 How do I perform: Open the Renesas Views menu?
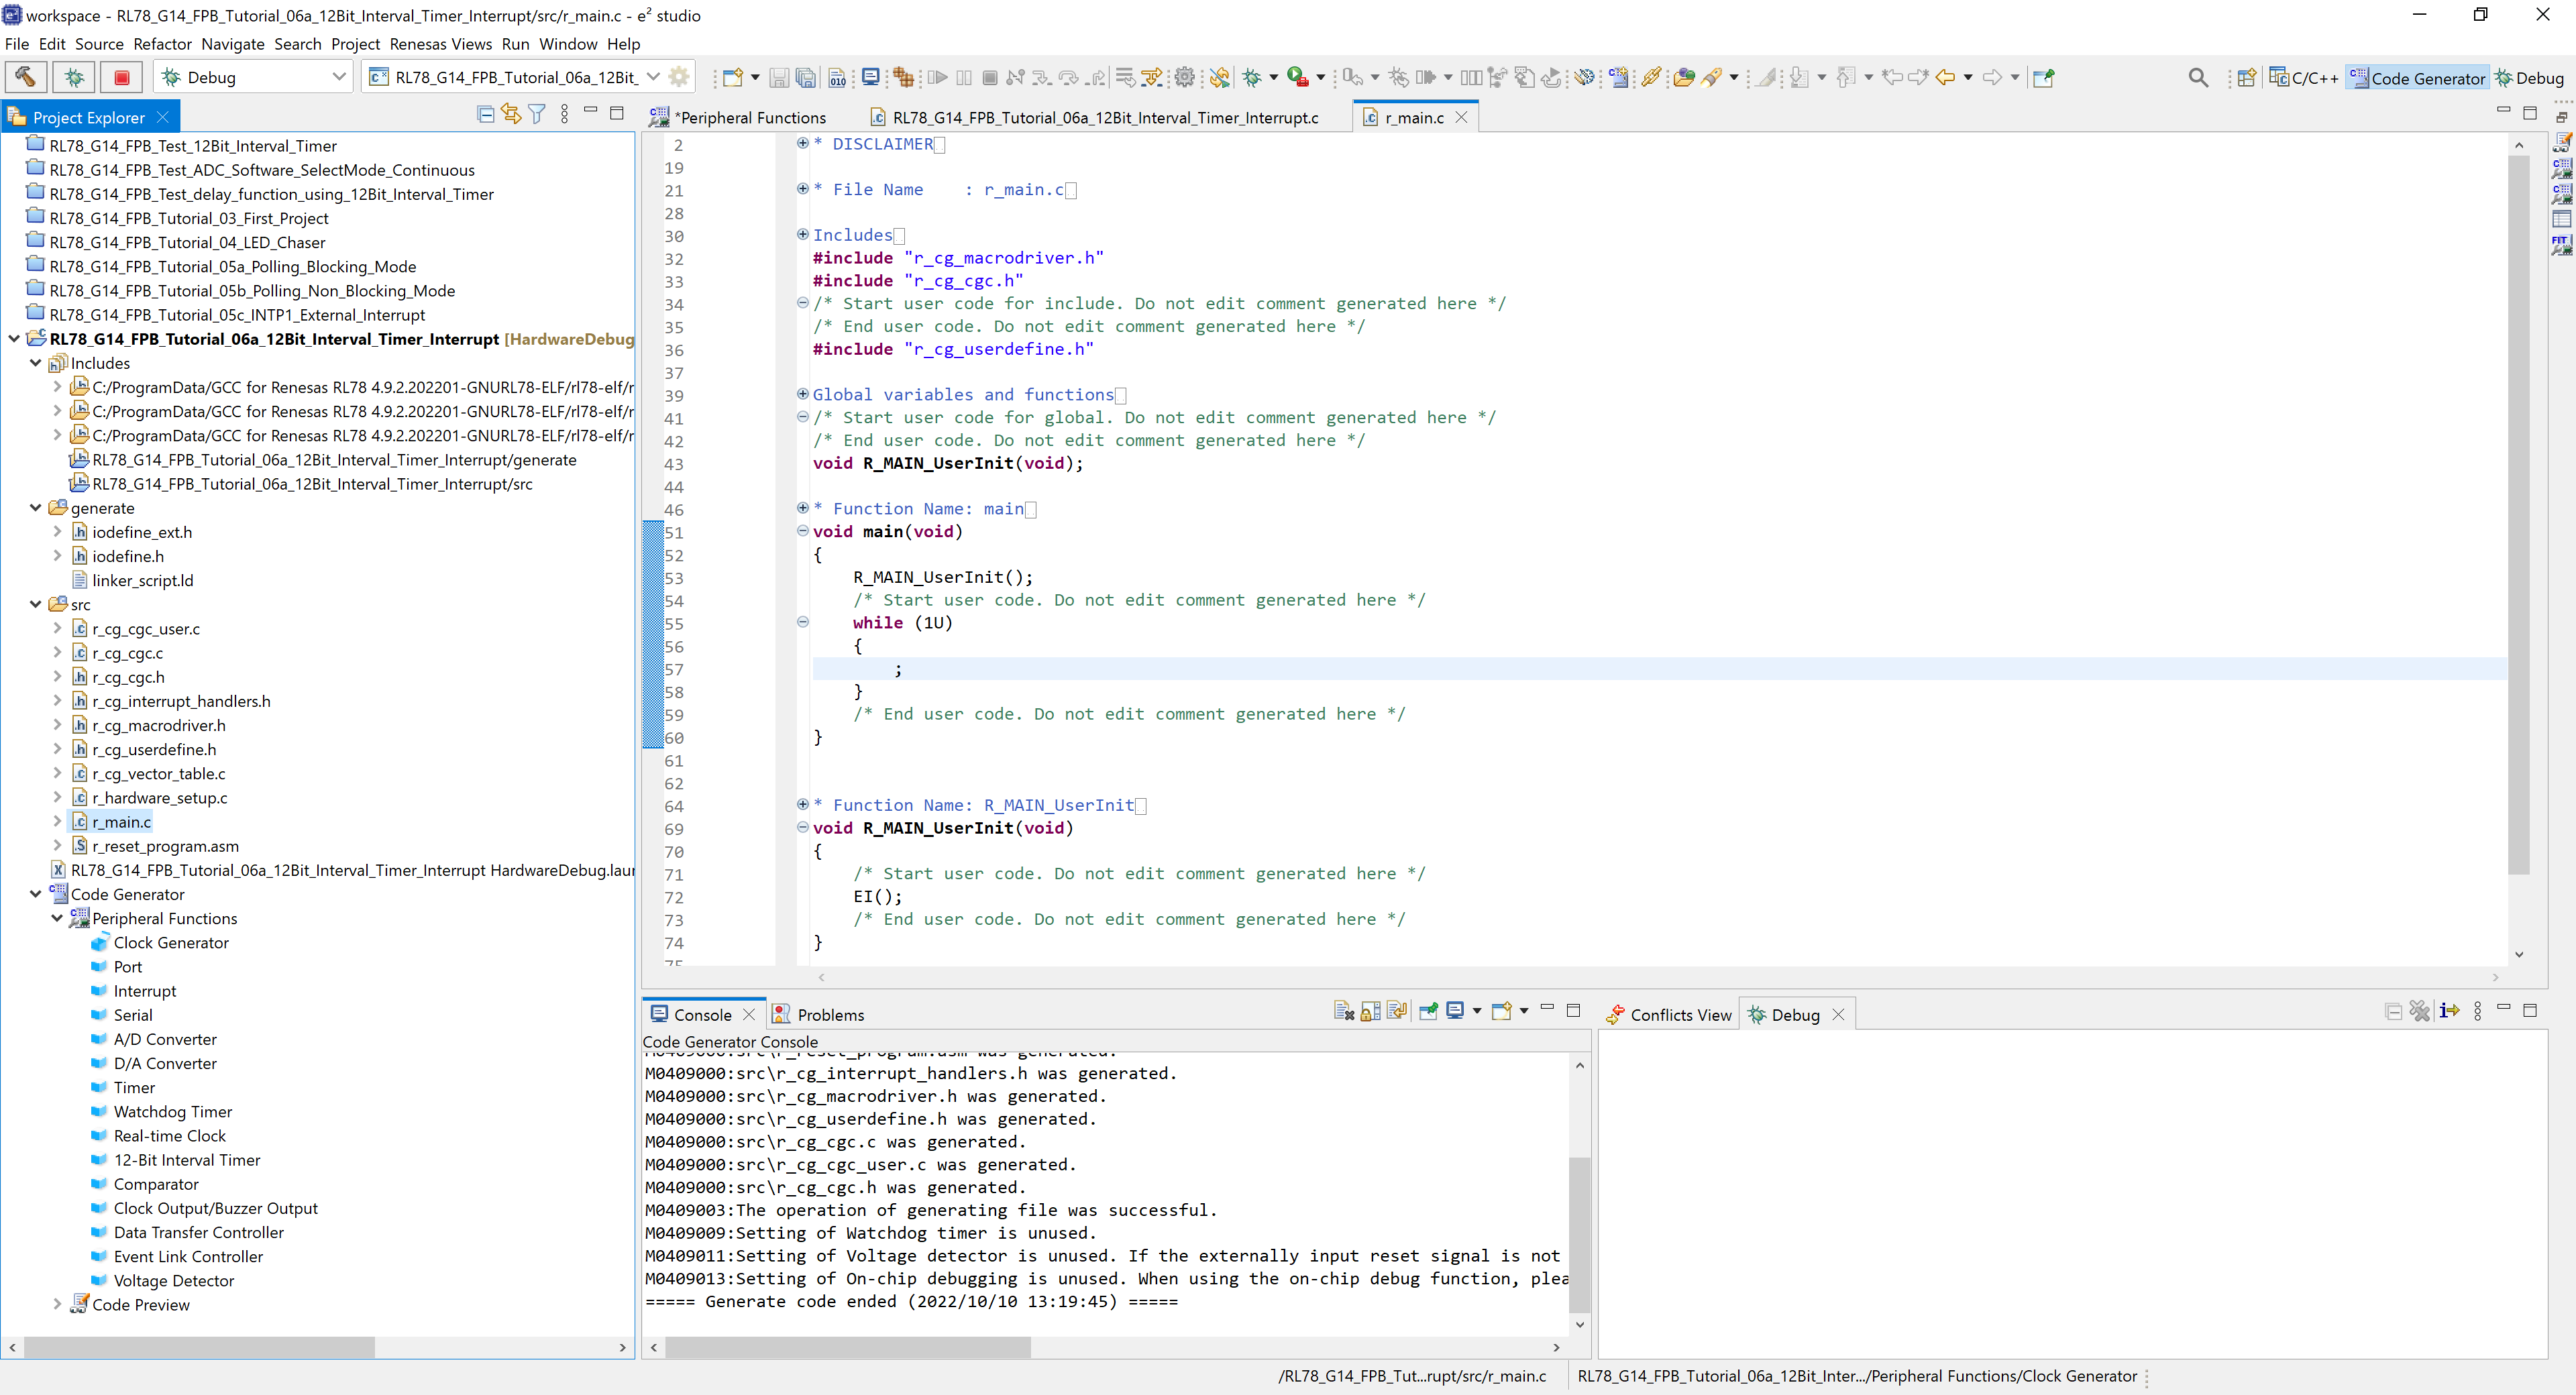coord(440,44)
